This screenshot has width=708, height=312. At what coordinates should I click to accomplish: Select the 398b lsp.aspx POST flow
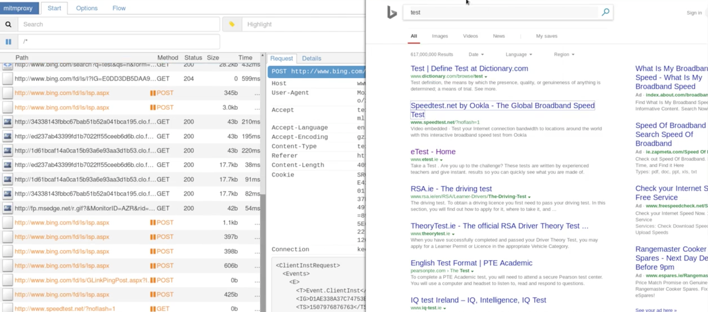pos(131,251)
